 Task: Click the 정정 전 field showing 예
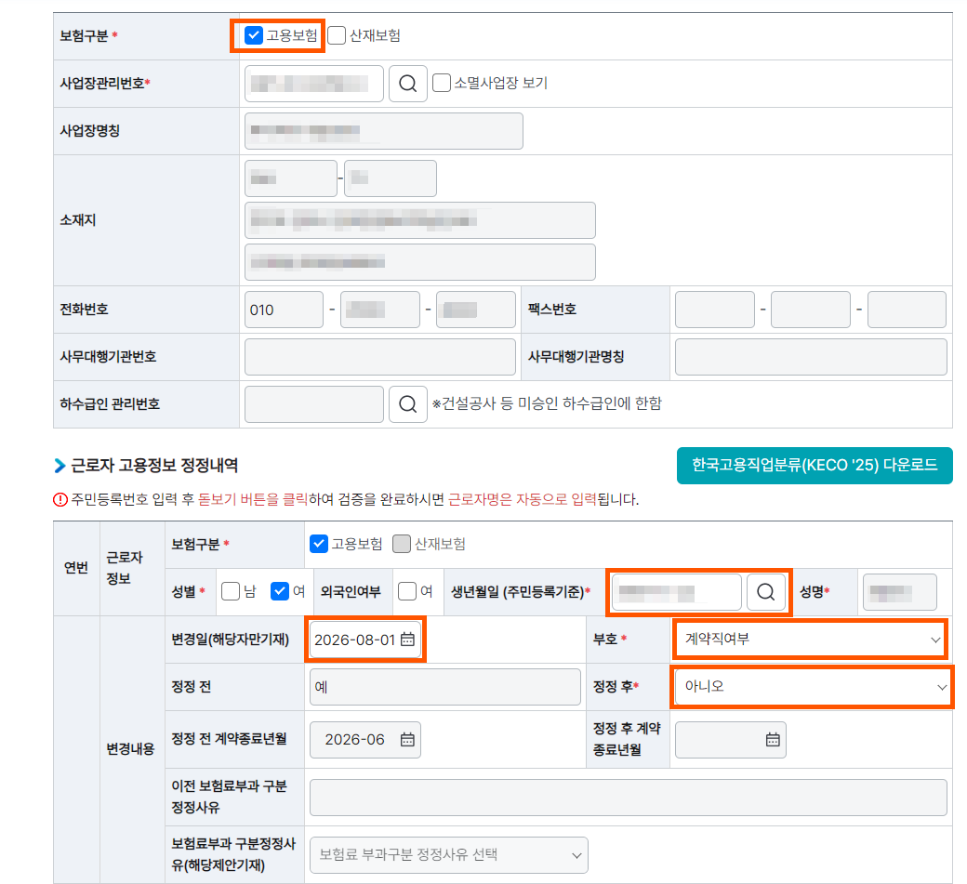445,687
